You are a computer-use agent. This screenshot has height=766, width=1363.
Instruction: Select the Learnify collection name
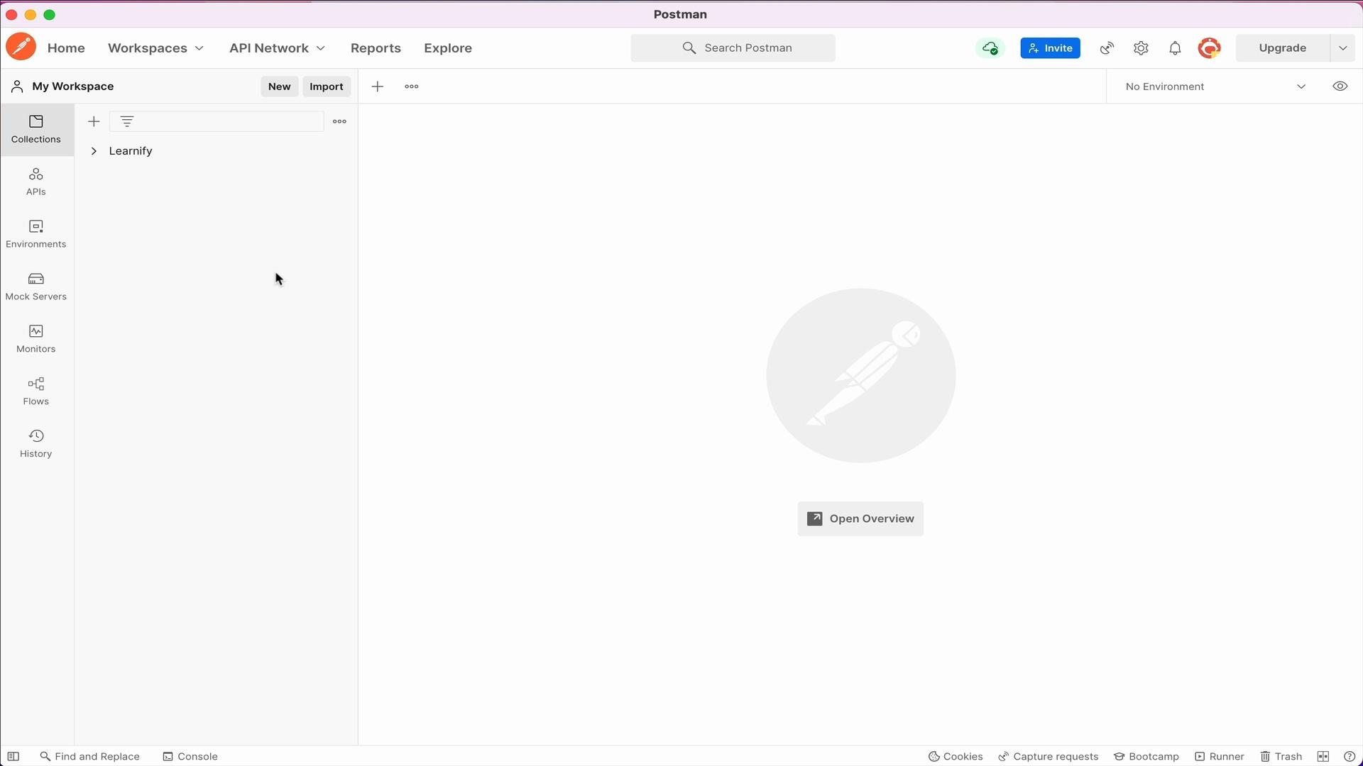point(131,151)
